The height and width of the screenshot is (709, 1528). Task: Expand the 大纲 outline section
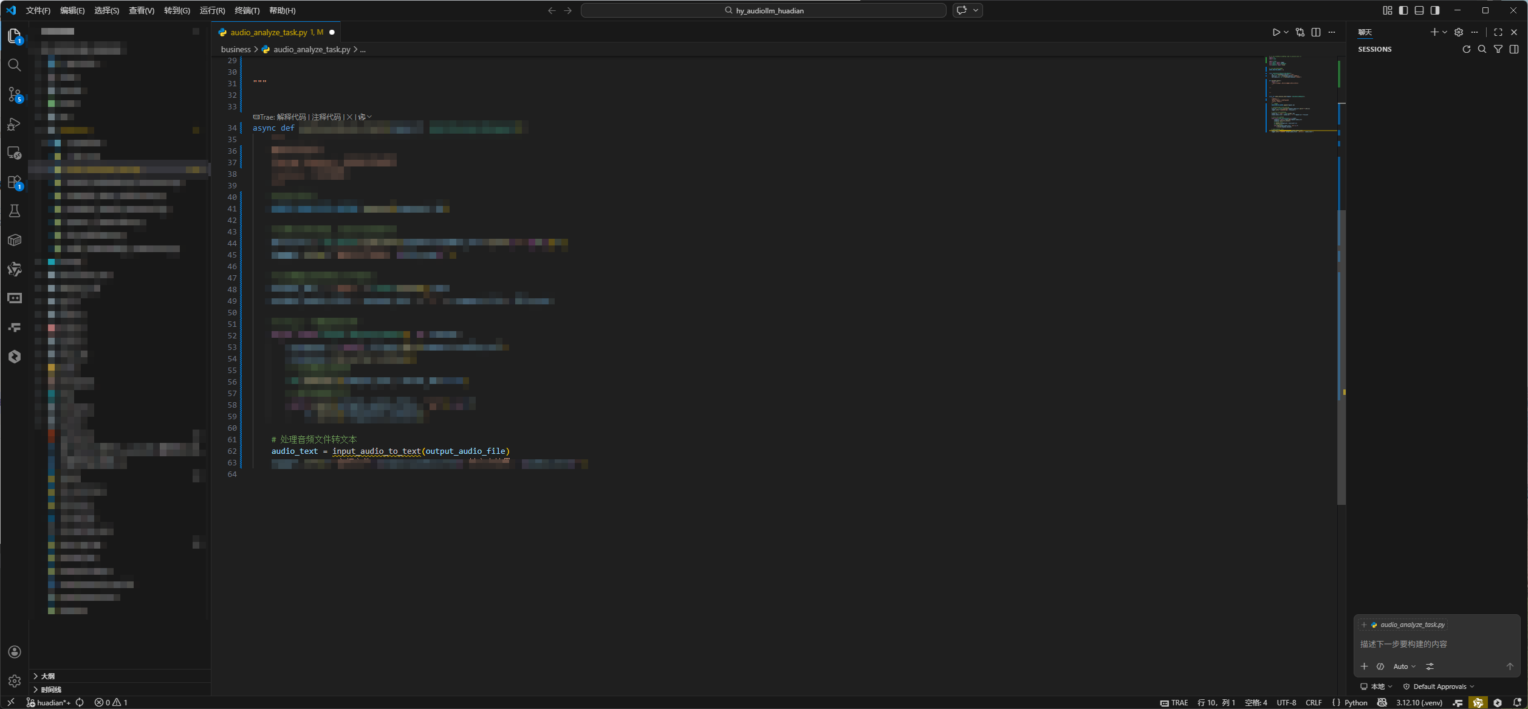tap(47, 676)
